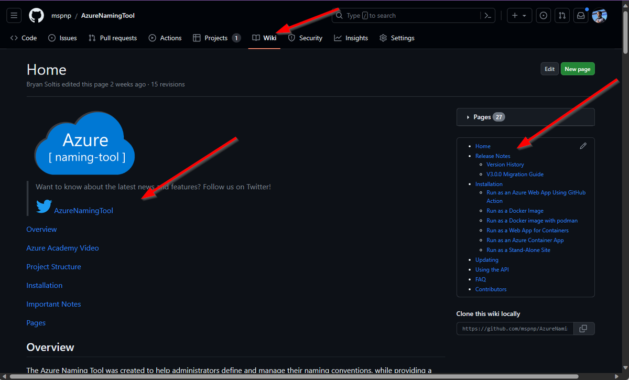This screenshot has width=629, height=380.
Task: Open the mspnp owner link
Action: [x=61, y=16]
